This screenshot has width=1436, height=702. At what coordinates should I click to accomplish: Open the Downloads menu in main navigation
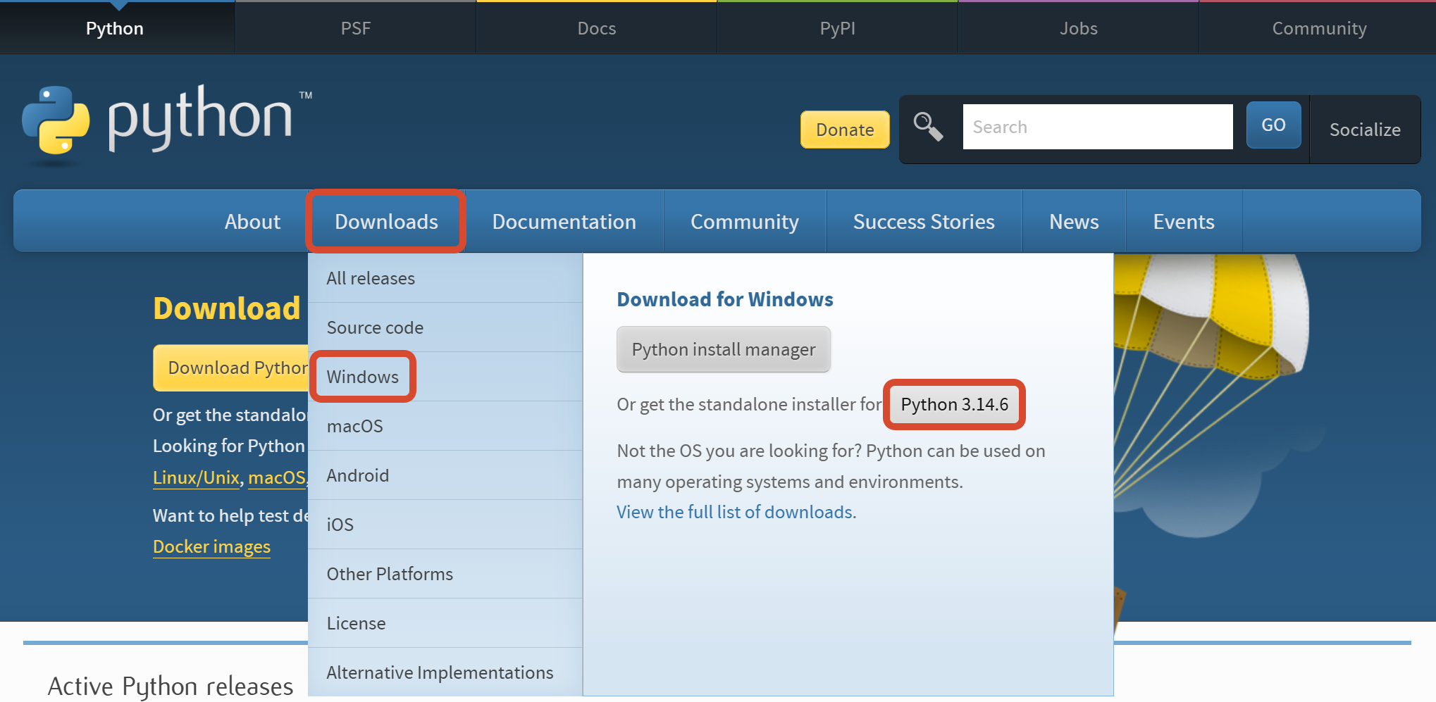point(386,222)
